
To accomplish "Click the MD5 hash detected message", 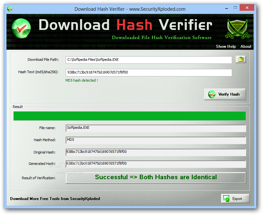I will click(x=82, y=80).
